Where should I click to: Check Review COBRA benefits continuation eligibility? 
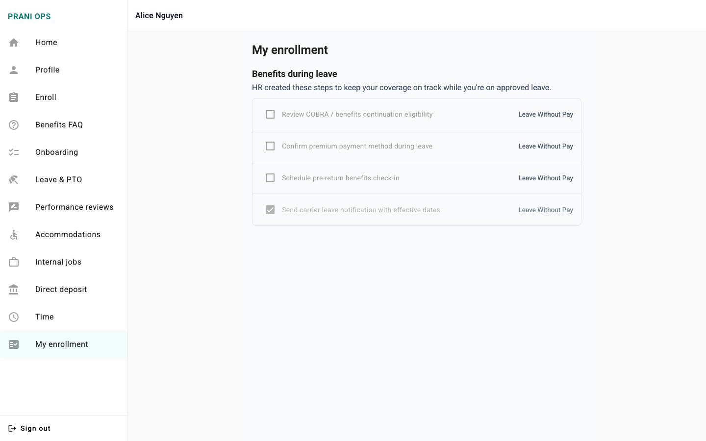click(x=270, y=114)
